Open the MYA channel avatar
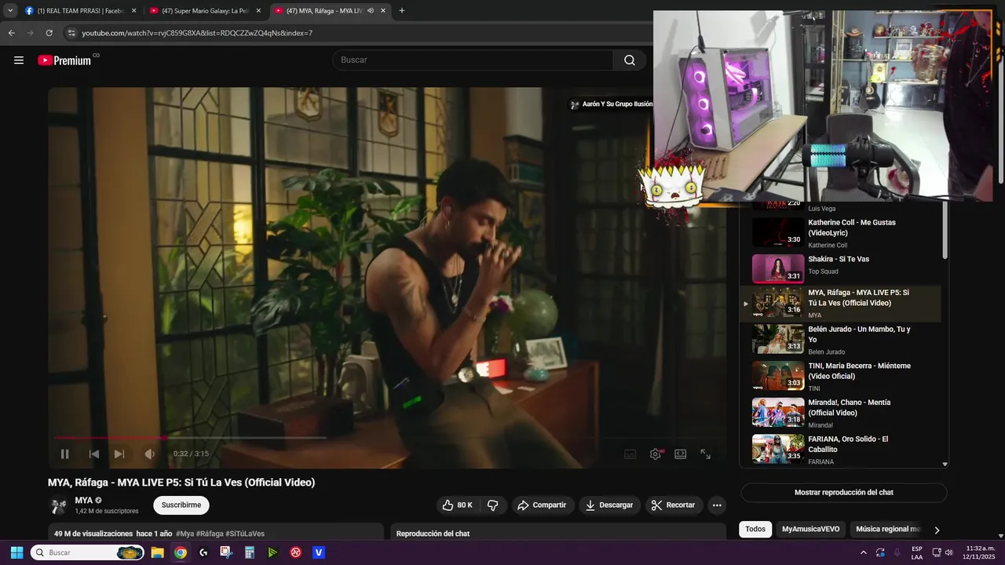Viewport: 1005px width, 565px height. coord(58,506)
